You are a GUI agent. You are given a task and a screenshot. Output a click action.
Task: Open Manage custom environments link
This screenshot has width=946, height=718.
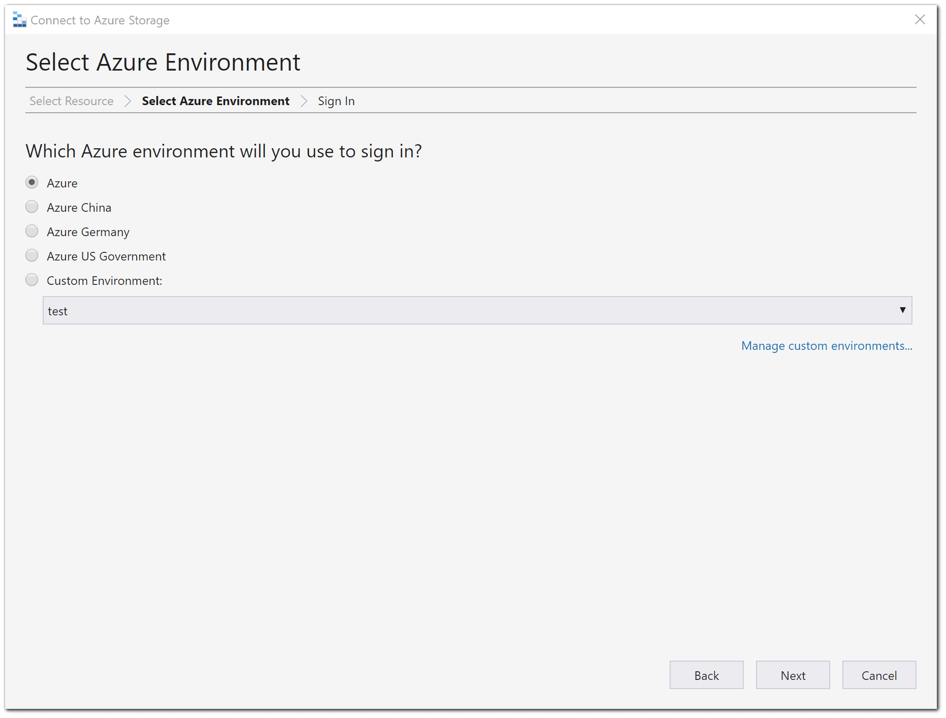tap(826, 346)
